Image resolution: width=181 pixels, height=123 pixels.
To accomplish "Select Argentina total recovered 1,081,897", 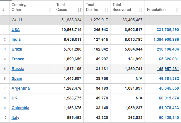I will tap(133, 88).
